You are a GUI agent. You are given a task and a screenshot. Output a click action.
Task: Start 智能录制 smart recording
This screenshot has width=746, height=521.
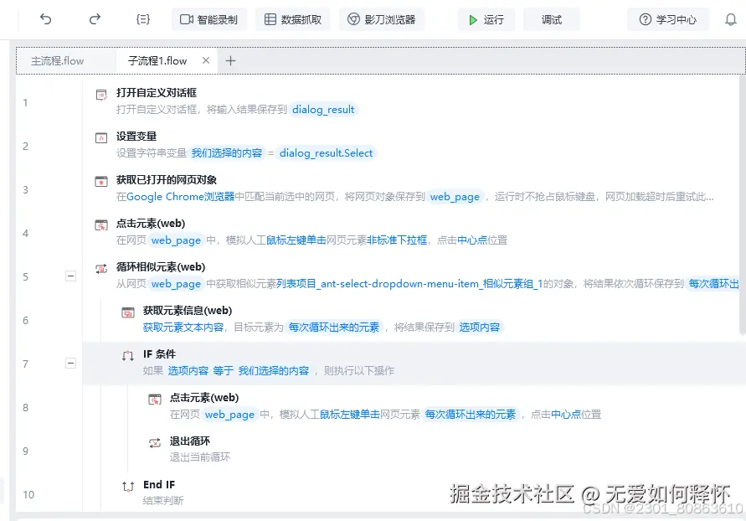point(208,18)
